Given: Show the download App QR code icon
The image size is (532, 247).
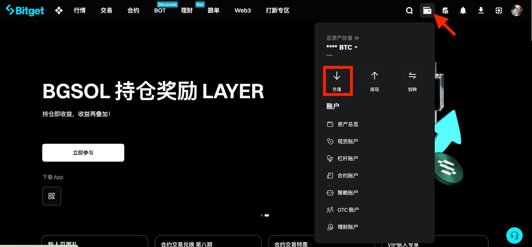Looking at the screenshot, I should (52, 196).
